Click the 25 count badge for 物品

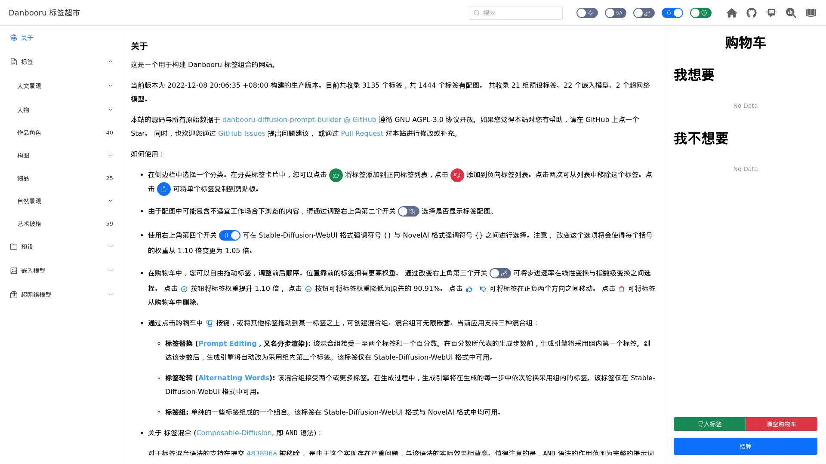click(x=110, y=178)
